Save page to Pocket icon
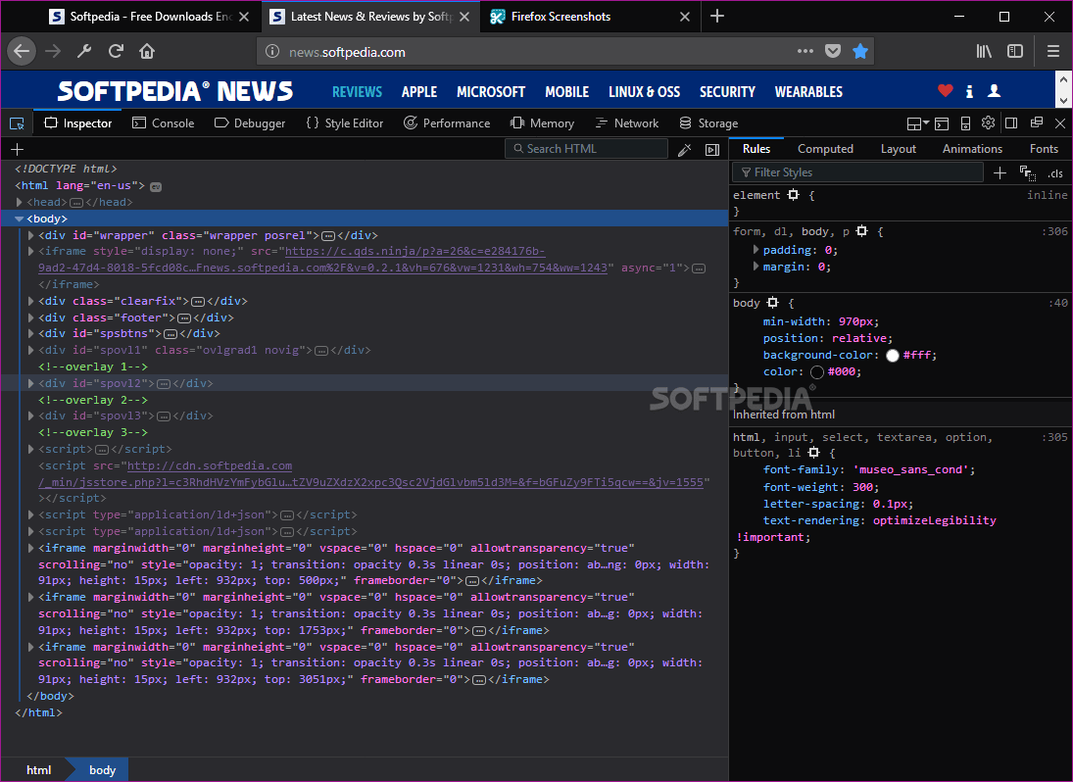 tap(833, 51)
